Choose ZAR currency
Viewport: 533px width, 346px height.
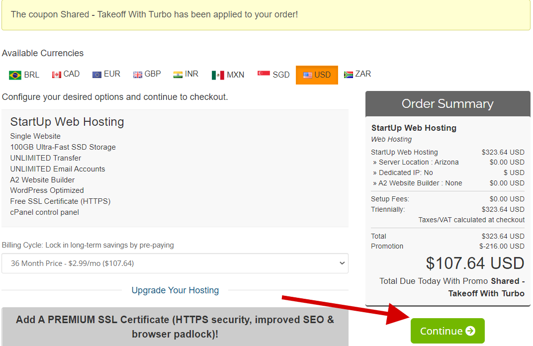click(357, 74)
